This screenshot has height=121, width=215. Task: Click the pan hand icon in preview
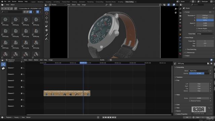[x=176, y=13]
